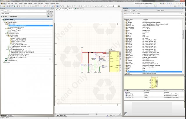Click the New document toolbar icon
This screenshot has height=119, width=186.
pyautogui.click(x=1, y=6)
